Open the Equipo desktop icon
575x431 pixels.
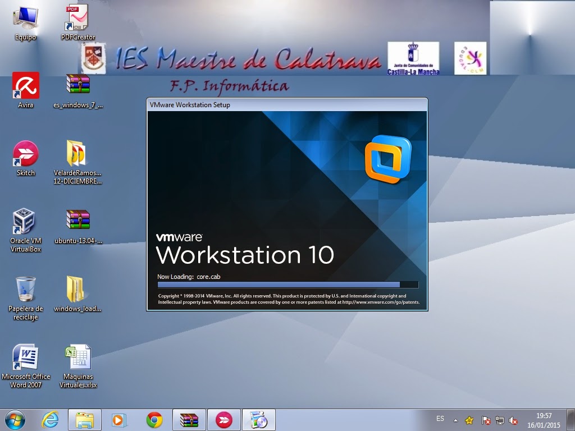(25, 22)
